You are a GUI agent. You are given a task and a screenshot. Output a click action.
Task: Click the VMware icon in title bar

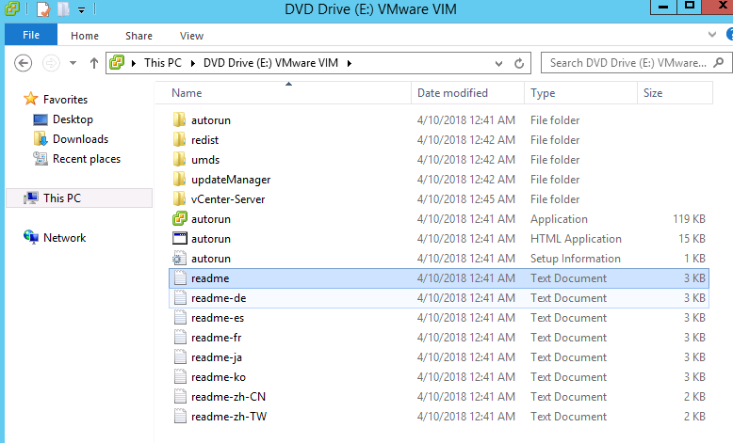(x=11, y=8)
